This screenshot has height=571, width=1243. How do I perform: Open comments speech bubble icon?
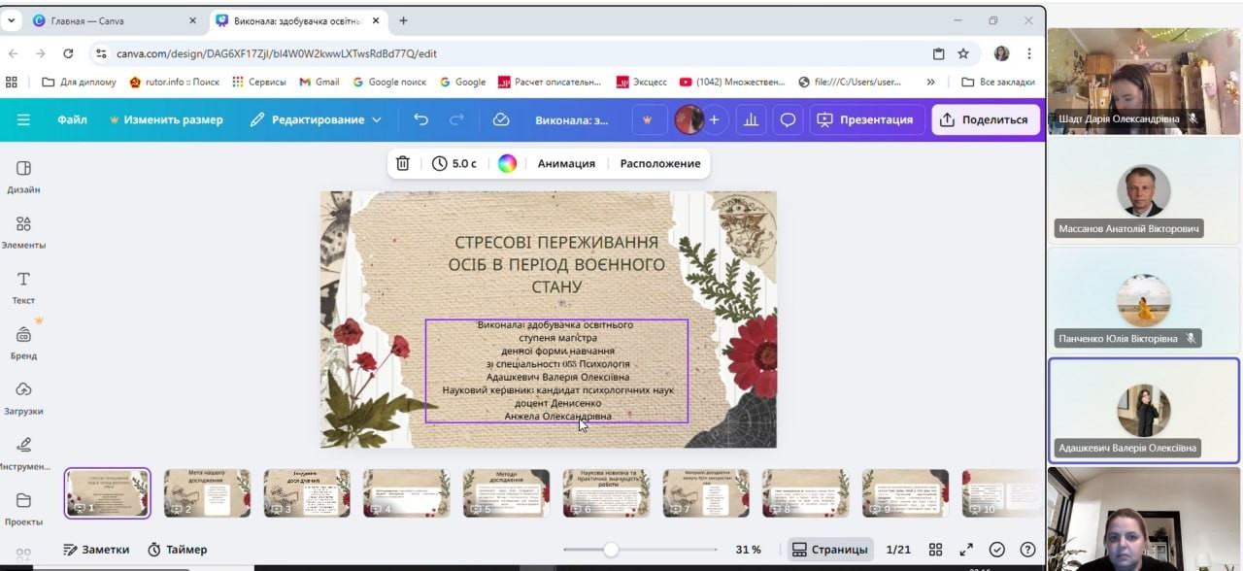pyautogui.click(x=788, y=119)
